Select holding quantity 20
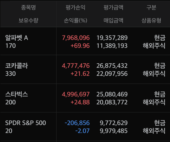The height and width of the screenshot is (142, 170). (9, 131)
